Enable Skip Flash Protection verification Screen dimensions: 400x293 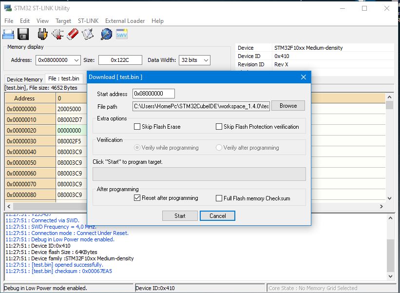(219, 127)
